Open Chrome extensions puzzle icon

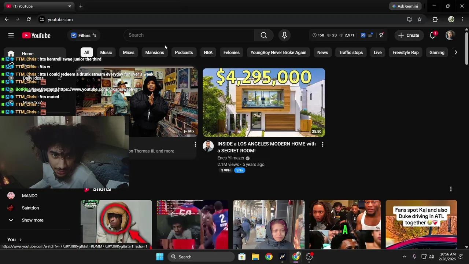click(x=435, y=19)
